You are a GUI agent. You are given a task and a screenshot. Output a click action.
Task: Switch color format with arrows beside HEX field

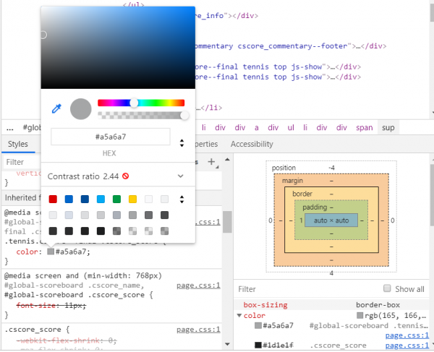[x=182, y=143]
